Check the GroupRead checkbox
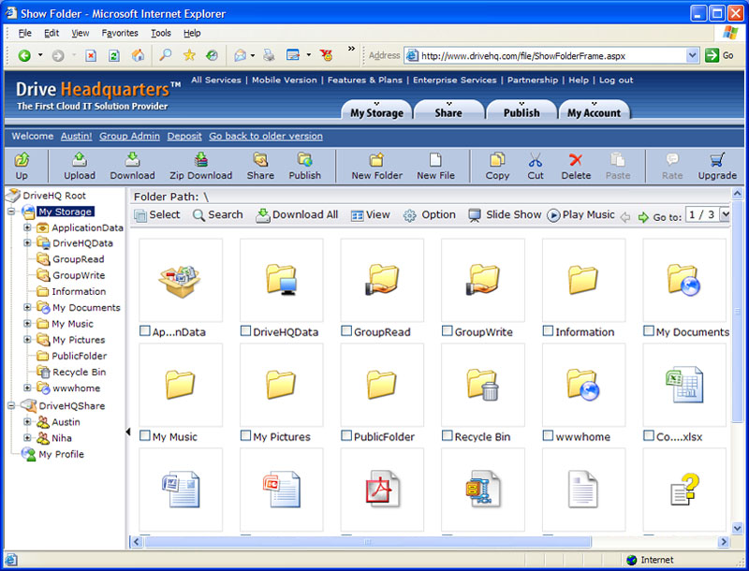Screen dimensions: 749x571 [x=346, y=330]
